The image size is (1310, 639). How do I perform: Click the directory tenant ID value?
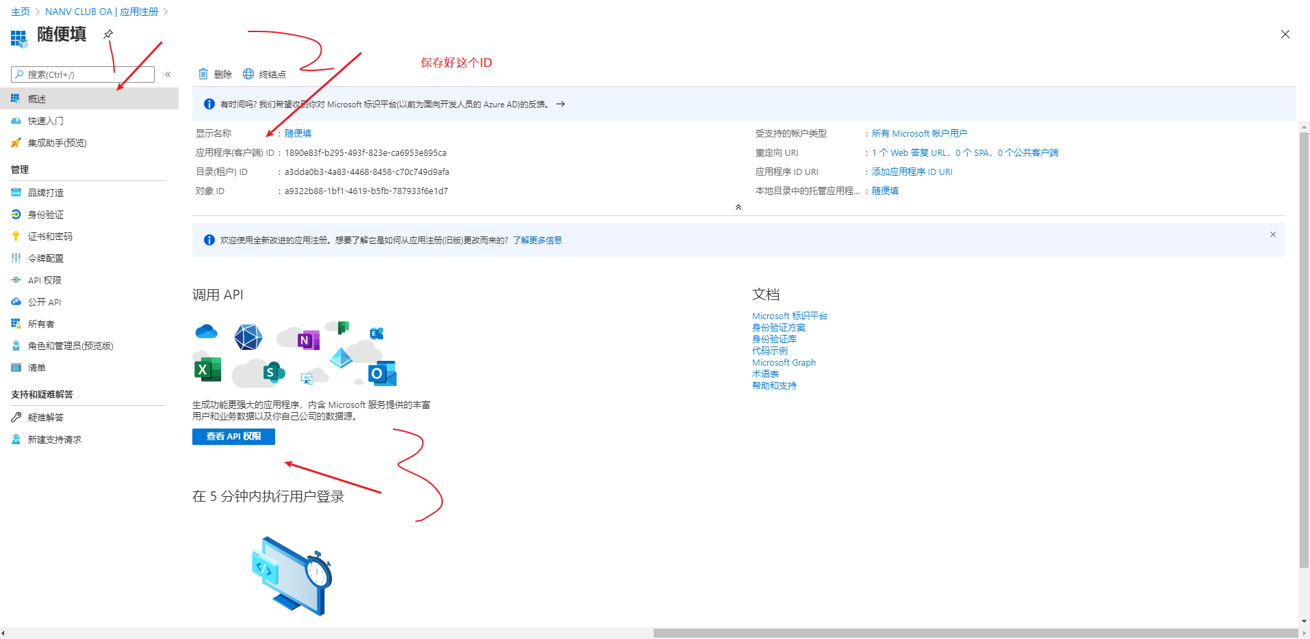tap(367, 172)
